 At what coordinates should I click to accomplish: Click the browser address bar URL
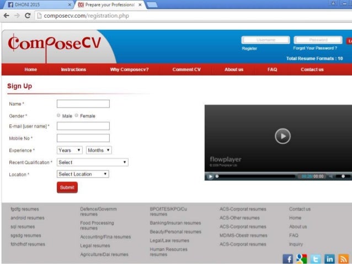click(87, 15)
